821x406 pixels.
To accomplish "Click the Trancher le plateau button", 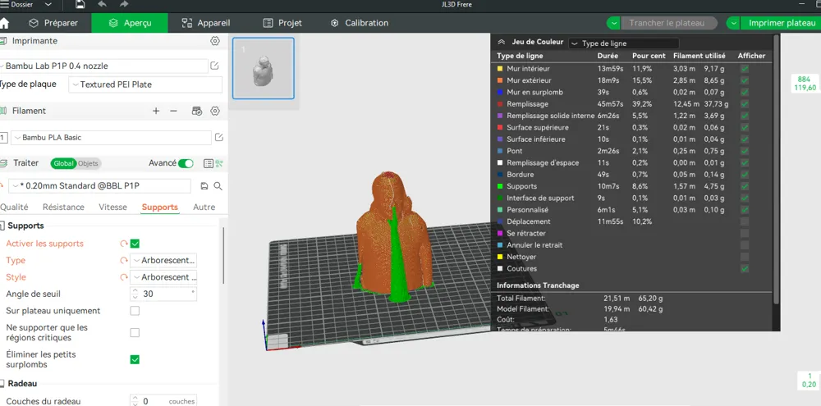I will tap(670, 23).
